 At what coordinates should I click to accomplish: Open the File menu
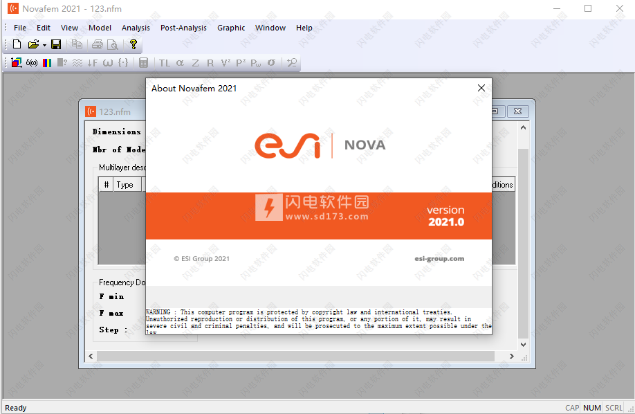20,28
